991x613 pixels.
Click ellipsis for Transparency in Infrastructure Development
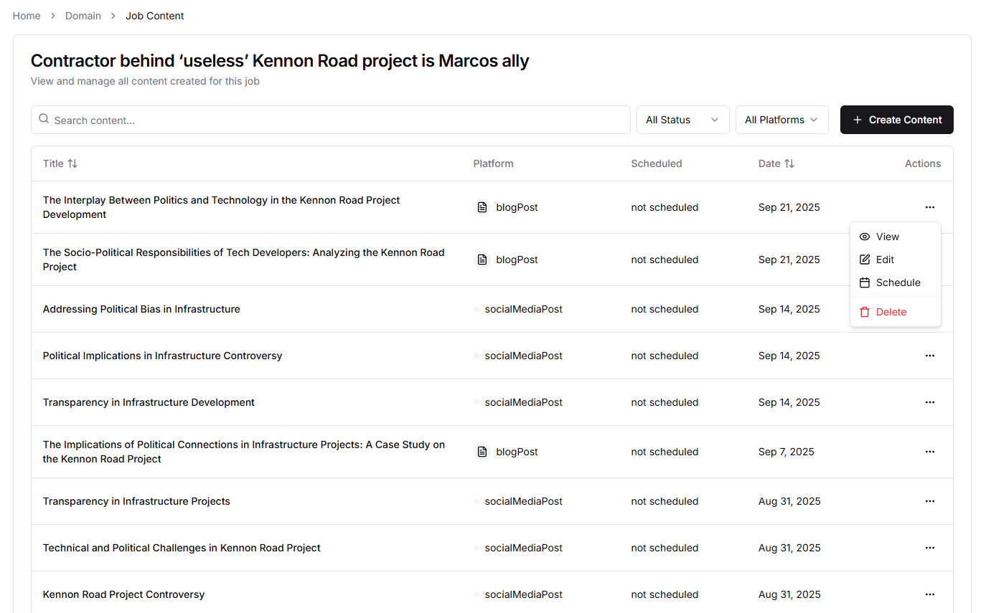tap(929, 402)
